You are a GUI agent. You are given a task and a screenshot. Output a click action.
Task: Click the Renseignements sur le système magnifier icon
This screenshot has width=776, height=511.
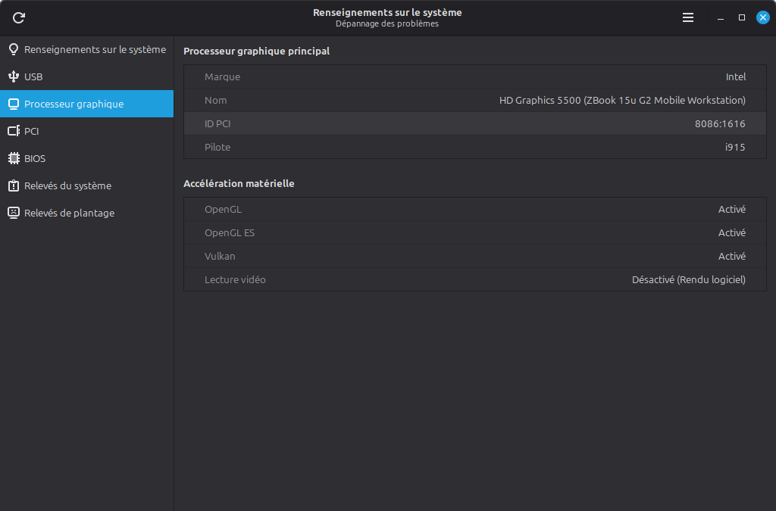12,49
